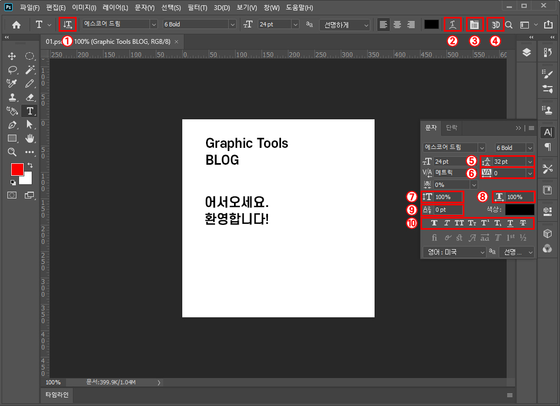Select the Zoom tool in toolbox

tap(12, 152)
